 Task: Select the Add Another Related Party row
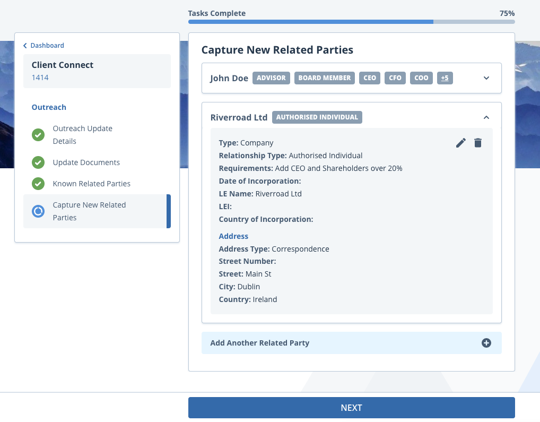point(260,343)
